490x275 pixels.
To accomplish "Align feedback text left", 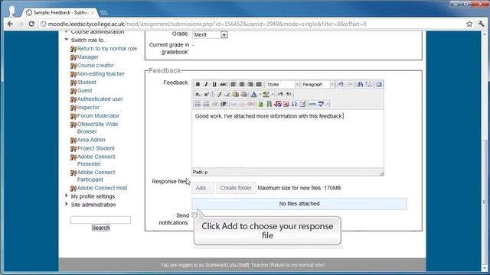I will (234, 84).
